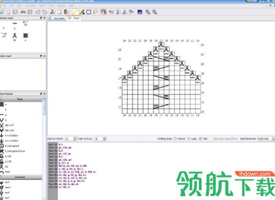This screenshot has height=200, width=275.
Task: Close the Stitch Palette panel
Action: pos(44,93)
